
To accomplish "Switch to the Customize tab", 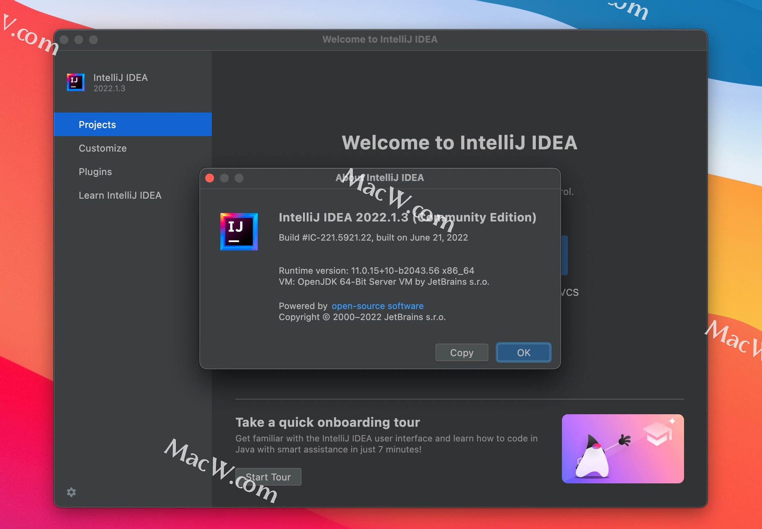I will 133,148.
